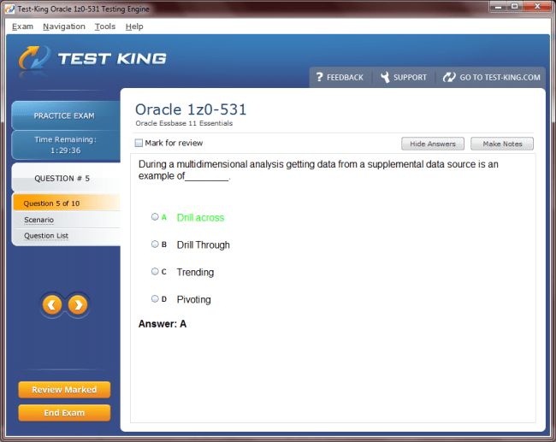Viewport: 556px width, 442px height.
Task: Select answer A Drill across
Action: point(155,216)
